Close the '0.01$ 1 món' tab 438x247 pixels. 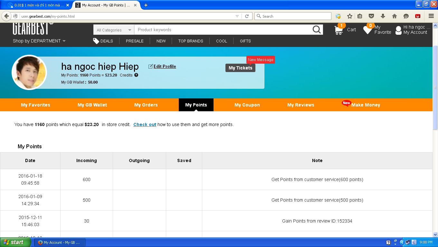68,5
